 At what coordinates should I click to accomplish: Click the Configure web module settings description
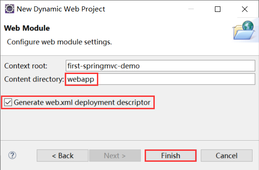(59, 42)
